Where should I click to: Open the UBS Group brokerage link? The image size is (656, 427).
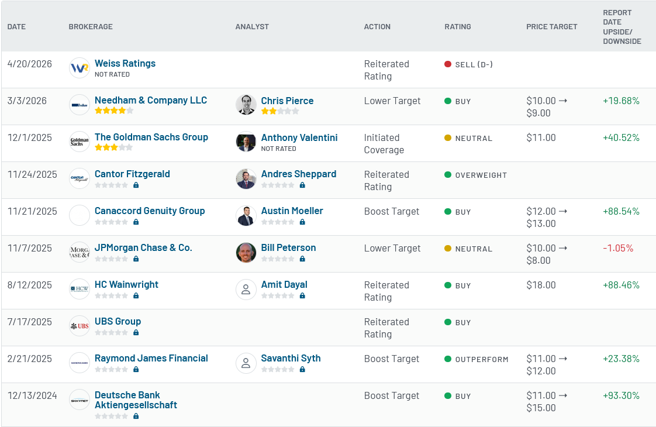coord(118,322)
